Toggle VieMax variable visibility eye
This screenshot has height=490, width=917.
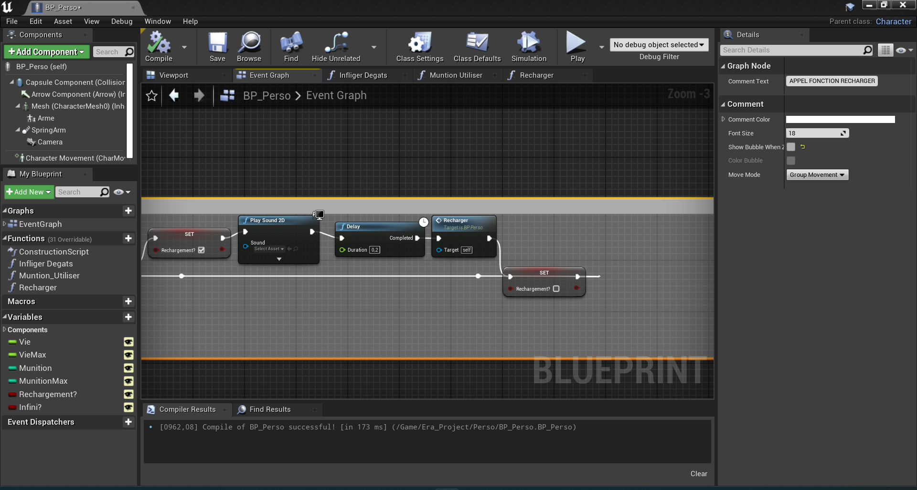(128, 355)
